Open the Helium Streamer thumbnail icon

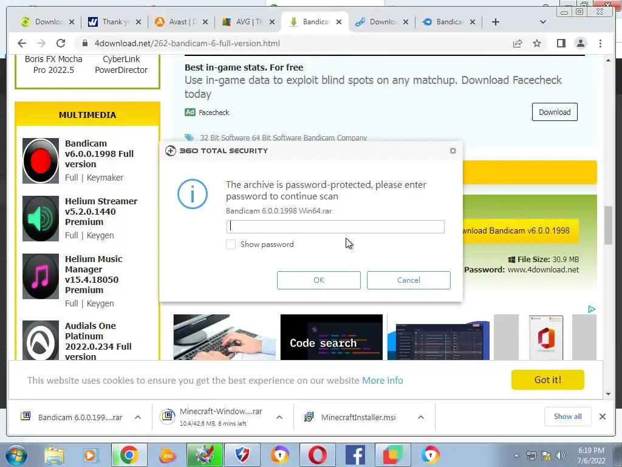41,218
